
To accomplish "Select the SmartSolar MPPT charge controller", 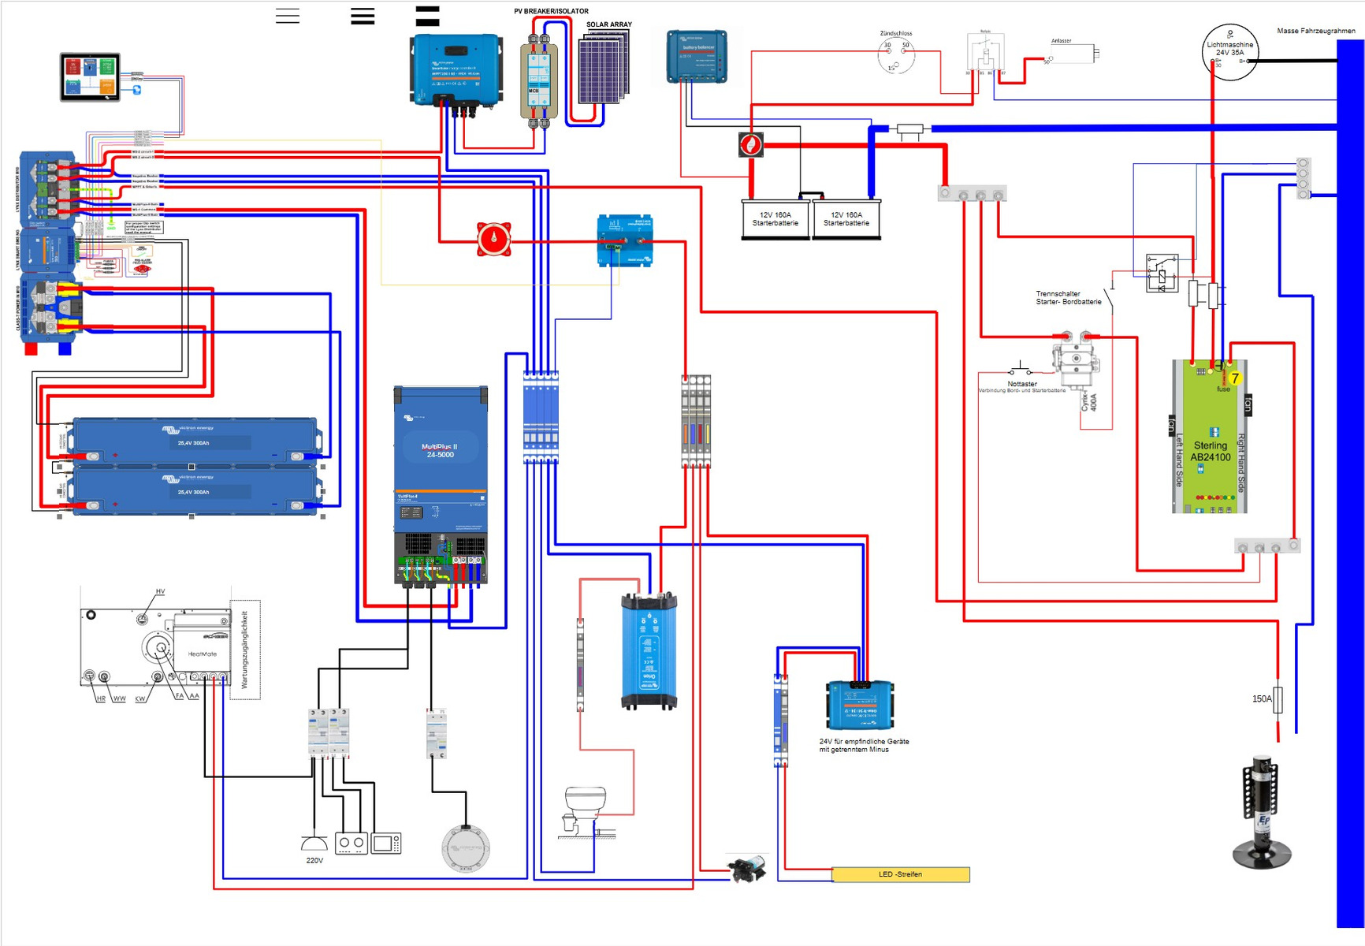I will [x=456, y=69].
